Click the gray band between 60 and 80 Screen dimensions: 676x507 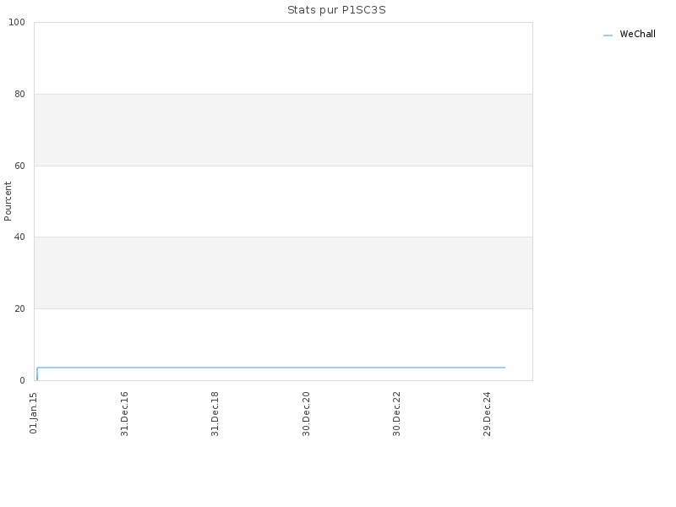(283, 130)
